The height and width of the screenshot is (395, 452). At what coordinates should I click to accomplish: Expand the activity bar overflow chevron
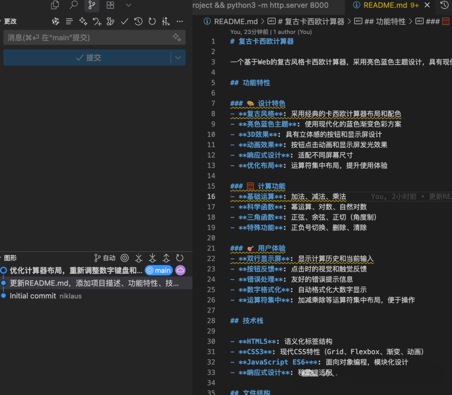coord(128,5)
